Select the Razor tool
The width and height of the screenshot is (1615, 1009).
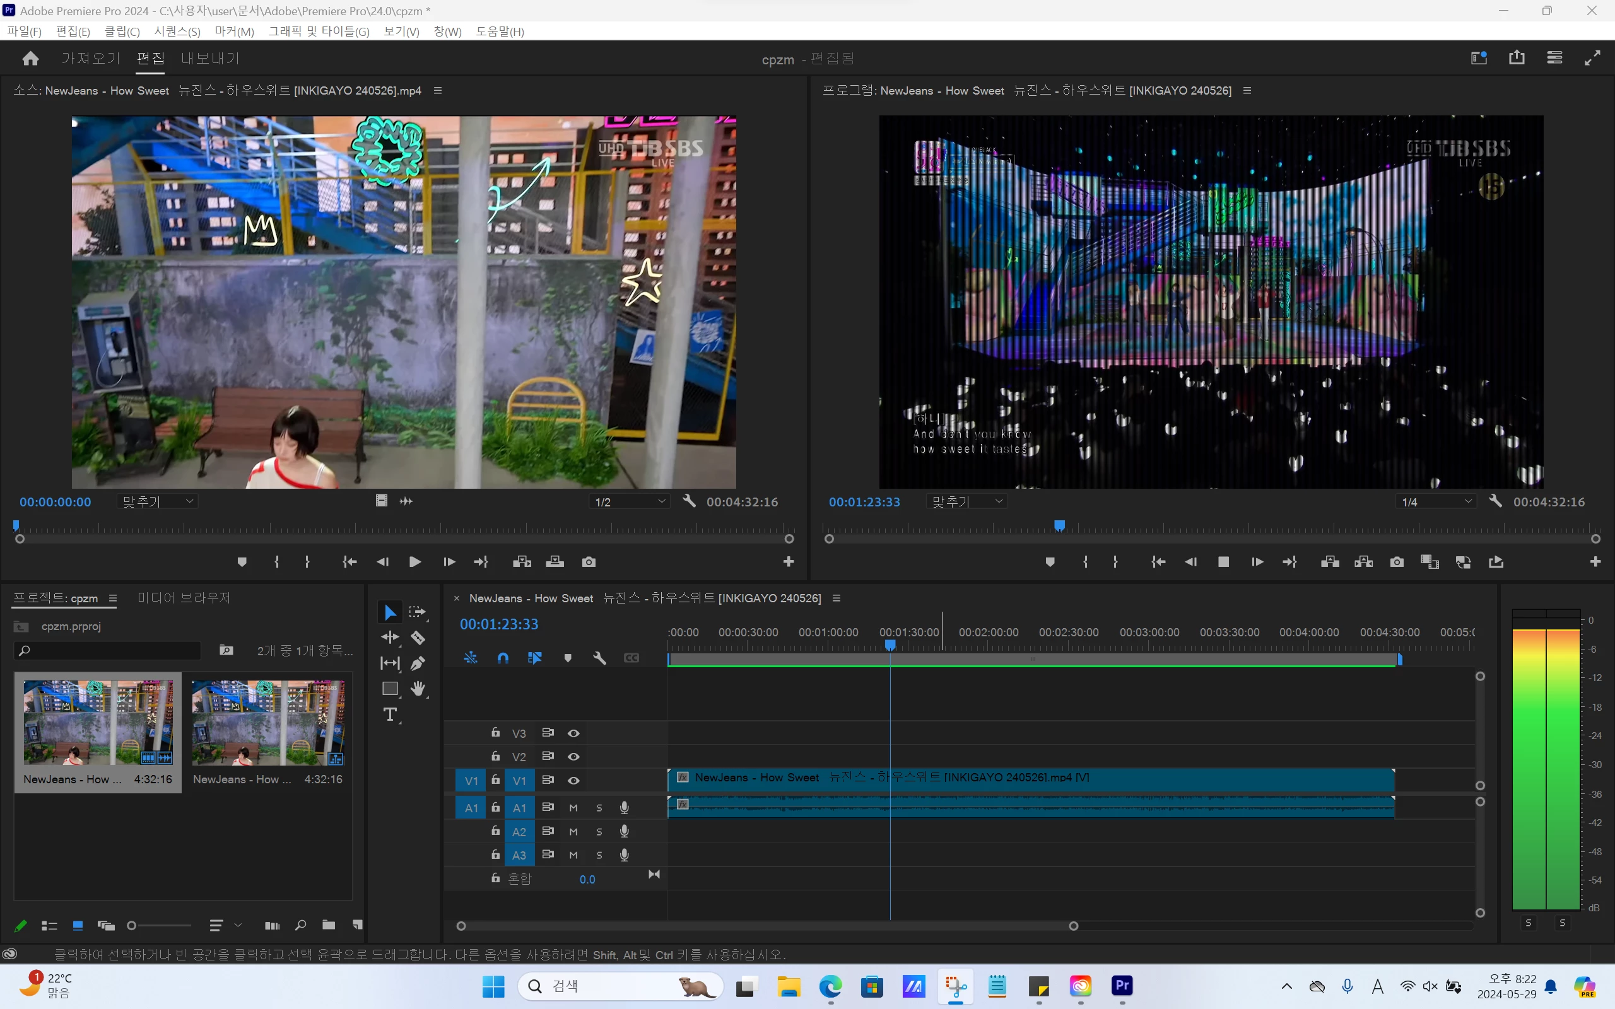[x=418, y=638]
